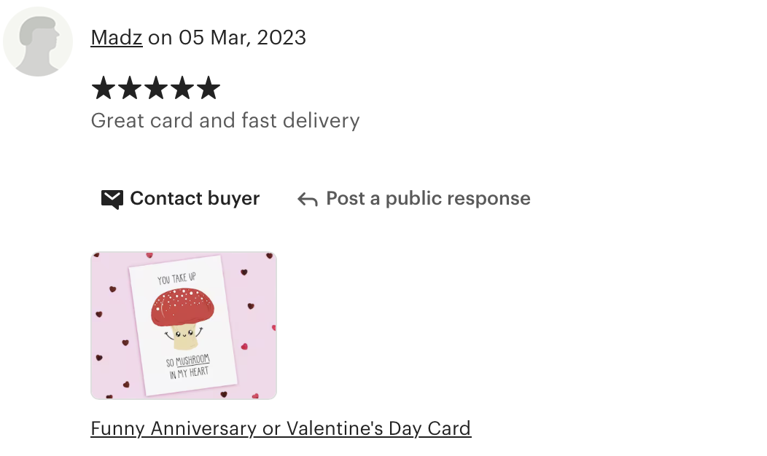Click the word Valentine's in the product title
This screenshot has width=767, height=456.
[x=335, y=428]
